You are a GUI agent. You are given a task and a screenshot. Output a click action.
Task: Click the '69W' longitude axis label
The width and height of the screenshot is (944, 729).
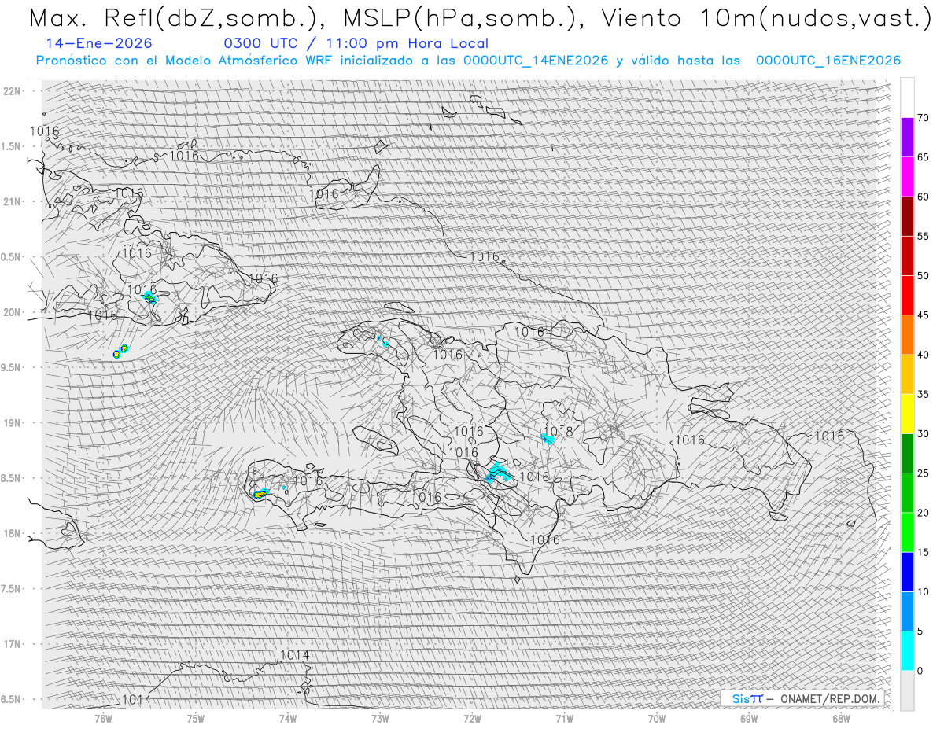coord(748,718)
